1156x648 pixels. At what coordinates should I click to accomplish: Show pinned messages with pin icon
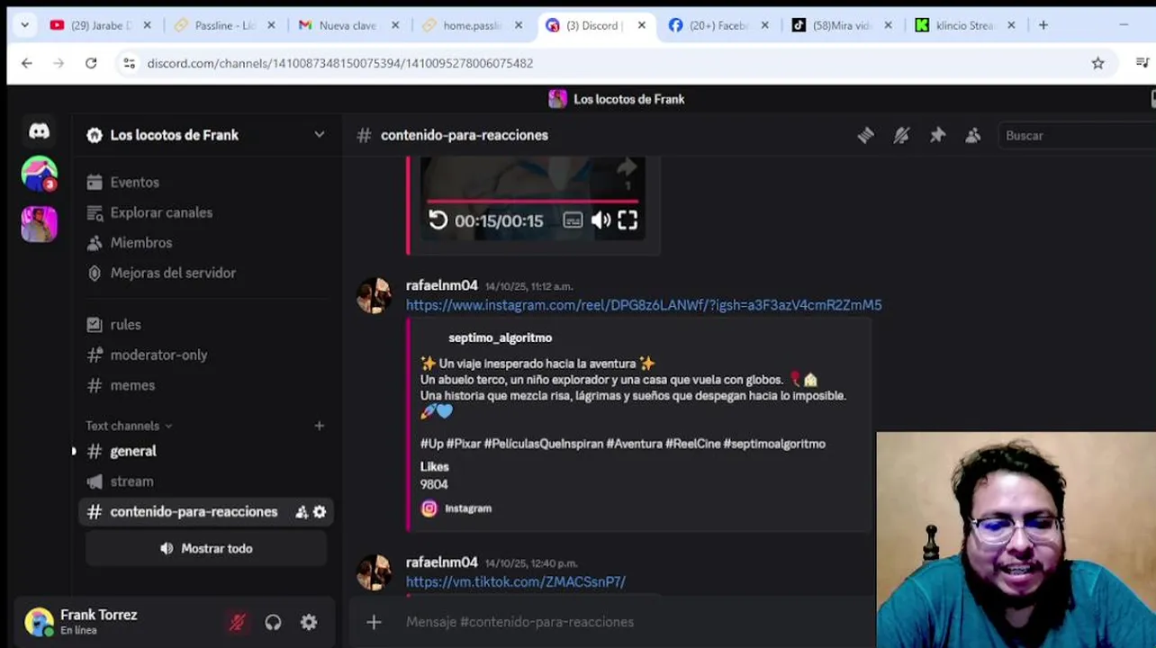click(937, 135)
